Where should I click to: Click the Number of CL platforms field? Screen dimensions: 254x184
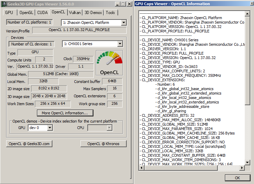(29, 22)
